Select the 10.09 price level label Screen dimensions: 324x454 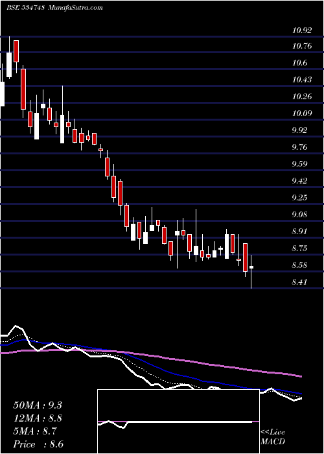[x=302, y=113]
